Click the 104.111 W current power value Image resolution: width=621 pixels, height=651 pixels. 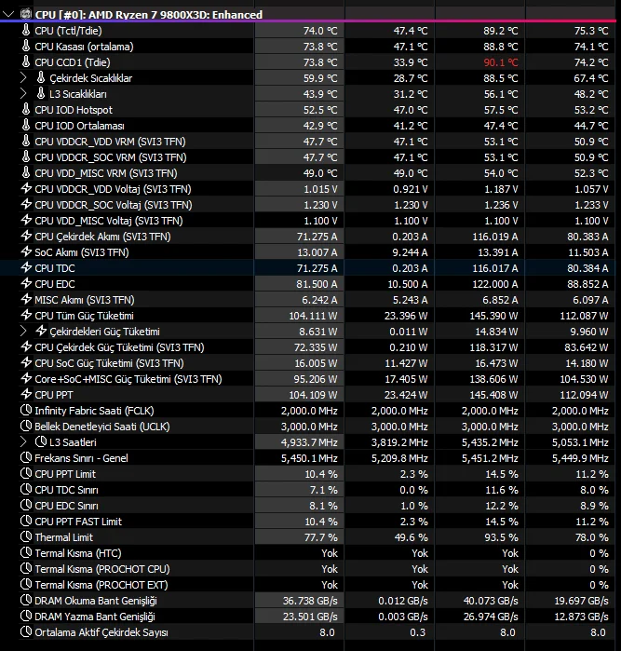tap(313, 316)
